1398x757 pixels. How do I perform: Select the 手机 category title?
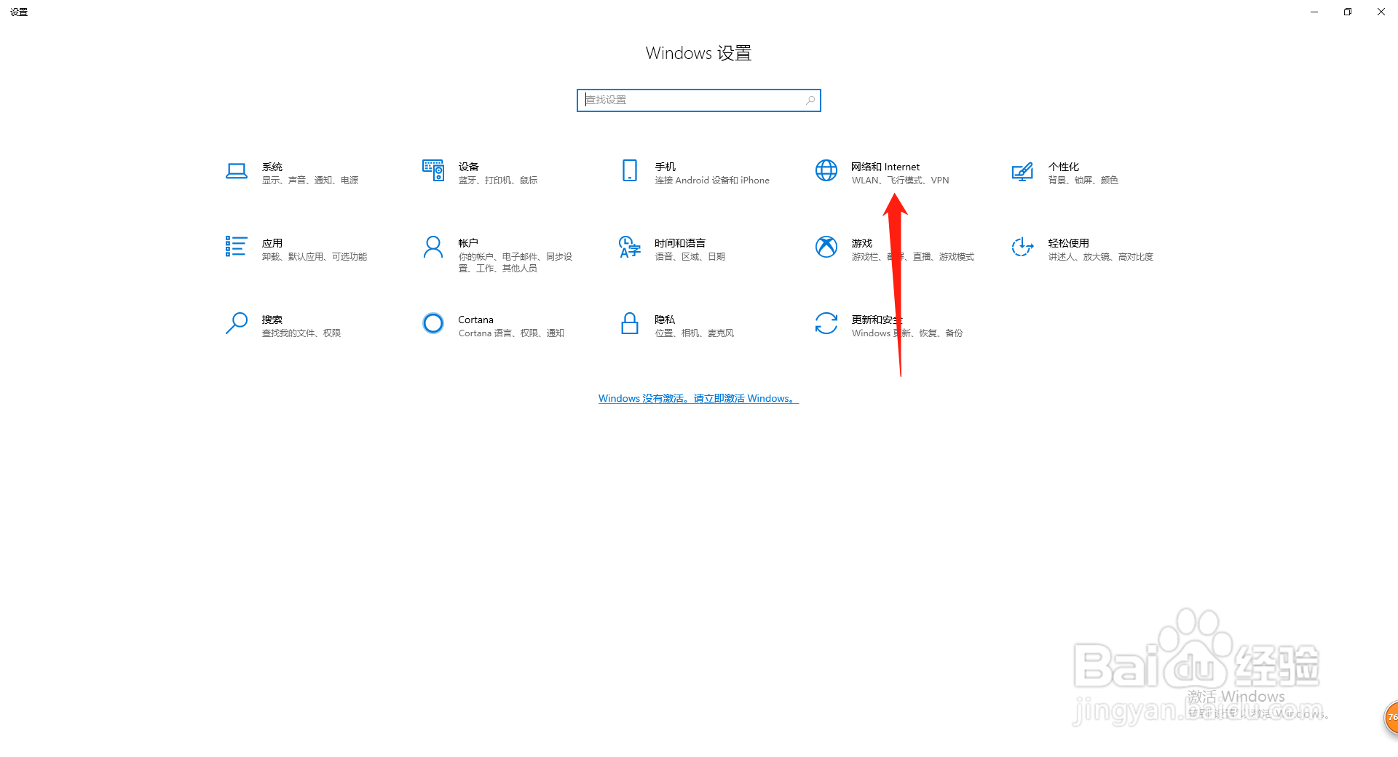point(666,167)
